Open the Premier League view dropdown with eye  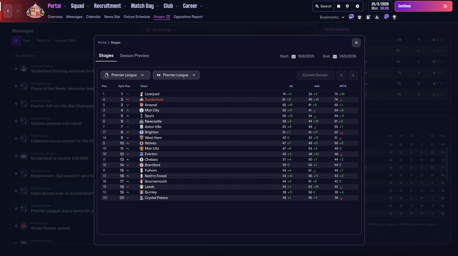pos(176,75)
